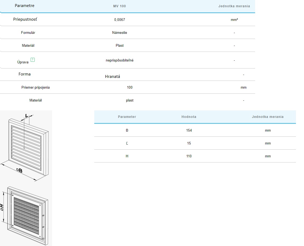Click the MV 100 column header
The height and width of the screenshot is (246, 304).
[120, 6]
